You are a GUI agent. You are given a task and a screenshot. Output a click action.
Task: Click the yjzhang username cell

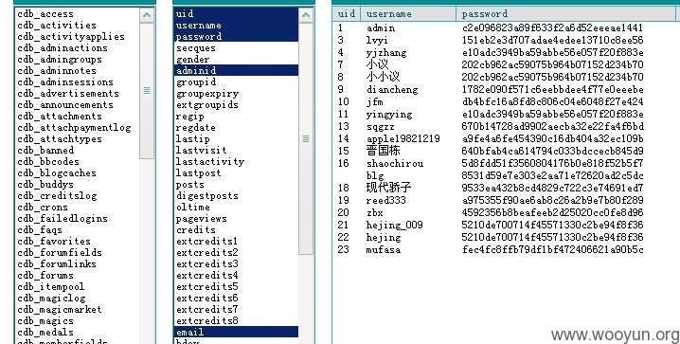pyautogui.click(x=386, y=53)
